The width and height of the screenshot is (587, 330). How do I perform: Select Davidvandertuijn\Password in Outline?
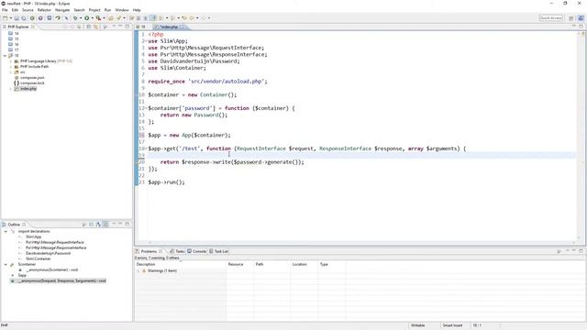click(48, 253)
